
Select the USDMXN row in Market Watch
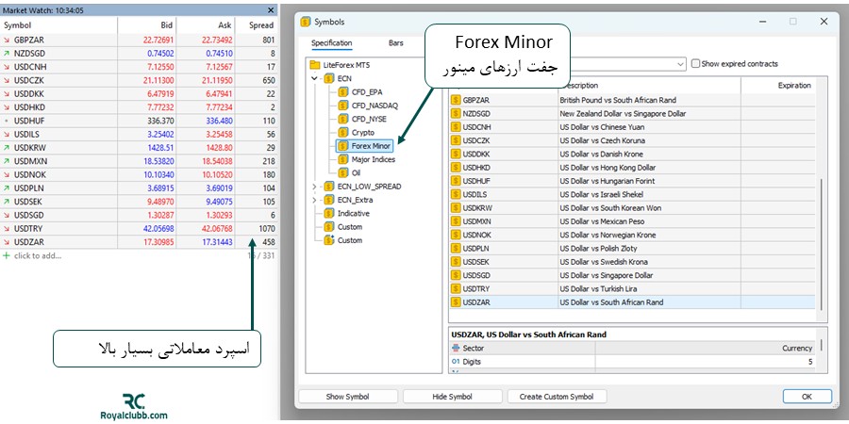[x=57, y=161]
